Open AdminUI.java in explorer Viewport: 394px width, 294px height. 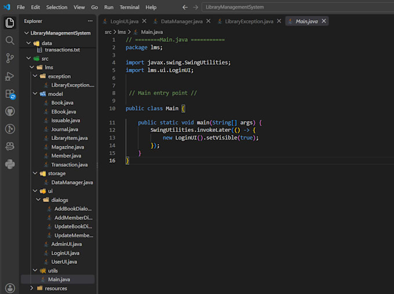coord(59,244)
